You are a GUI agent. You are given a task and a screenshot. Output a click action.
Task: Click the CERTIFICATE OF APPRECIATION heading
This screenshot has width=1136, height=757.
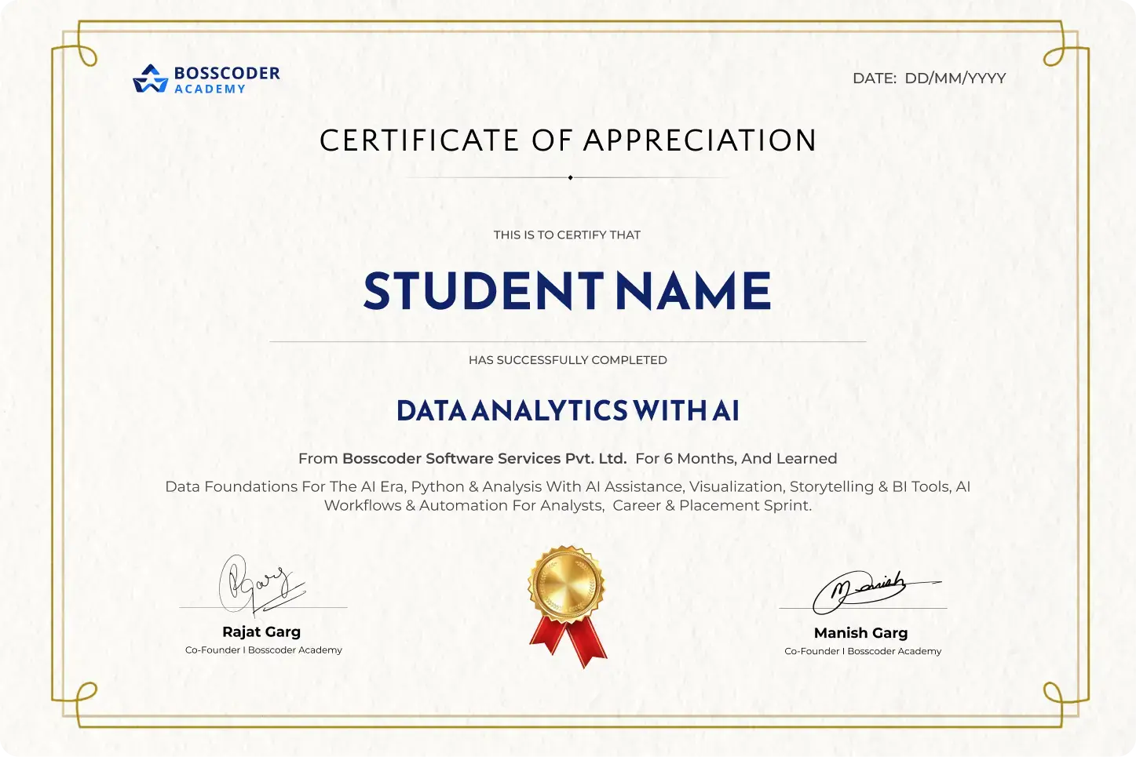coord(568,140)
